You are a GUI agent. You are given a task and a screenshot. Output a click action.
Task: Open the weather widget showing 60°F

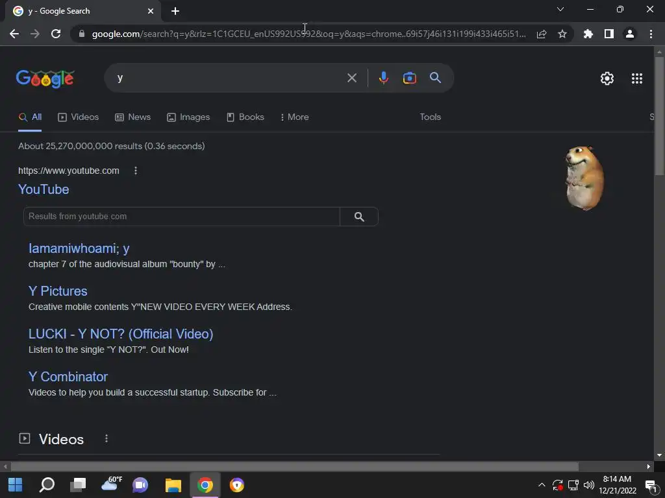[111, 484]
